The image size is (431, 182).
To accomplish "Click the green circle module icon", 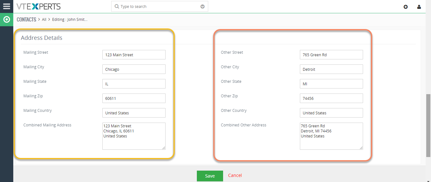I will click(x=6, y=20).
